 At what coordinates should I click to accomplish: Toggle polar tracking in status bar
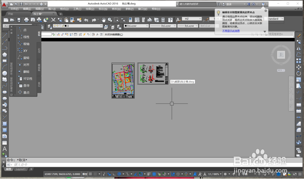coord(119,174)
